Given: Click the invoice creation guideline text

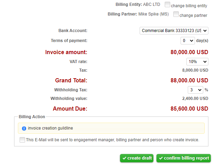Looking at the screenshot, I should (50, 129).
